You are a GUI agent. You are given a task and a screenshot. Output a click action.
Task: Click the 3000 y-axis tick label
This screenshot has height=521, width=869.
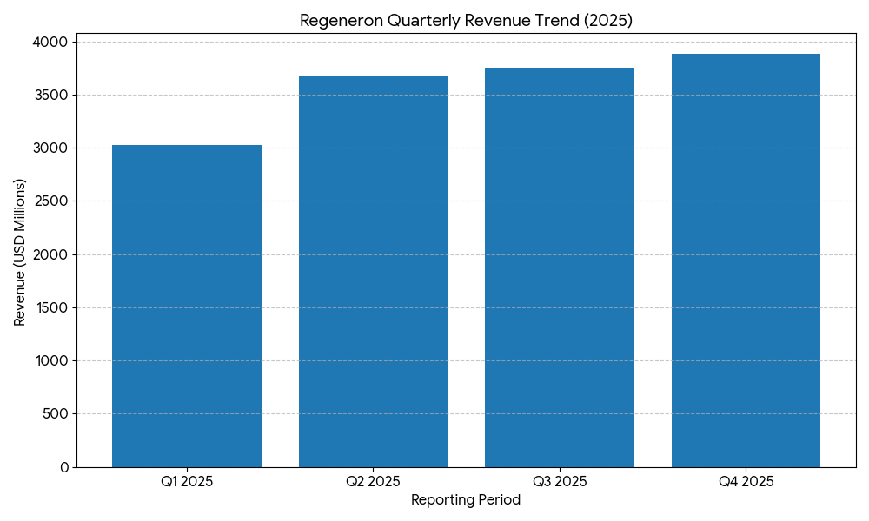pyautogui.click(x=53, y=148)
